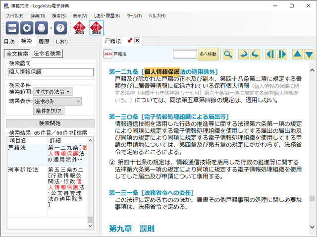Select the 2024 Mohan Roppo dictionary icon

(96, 28)
